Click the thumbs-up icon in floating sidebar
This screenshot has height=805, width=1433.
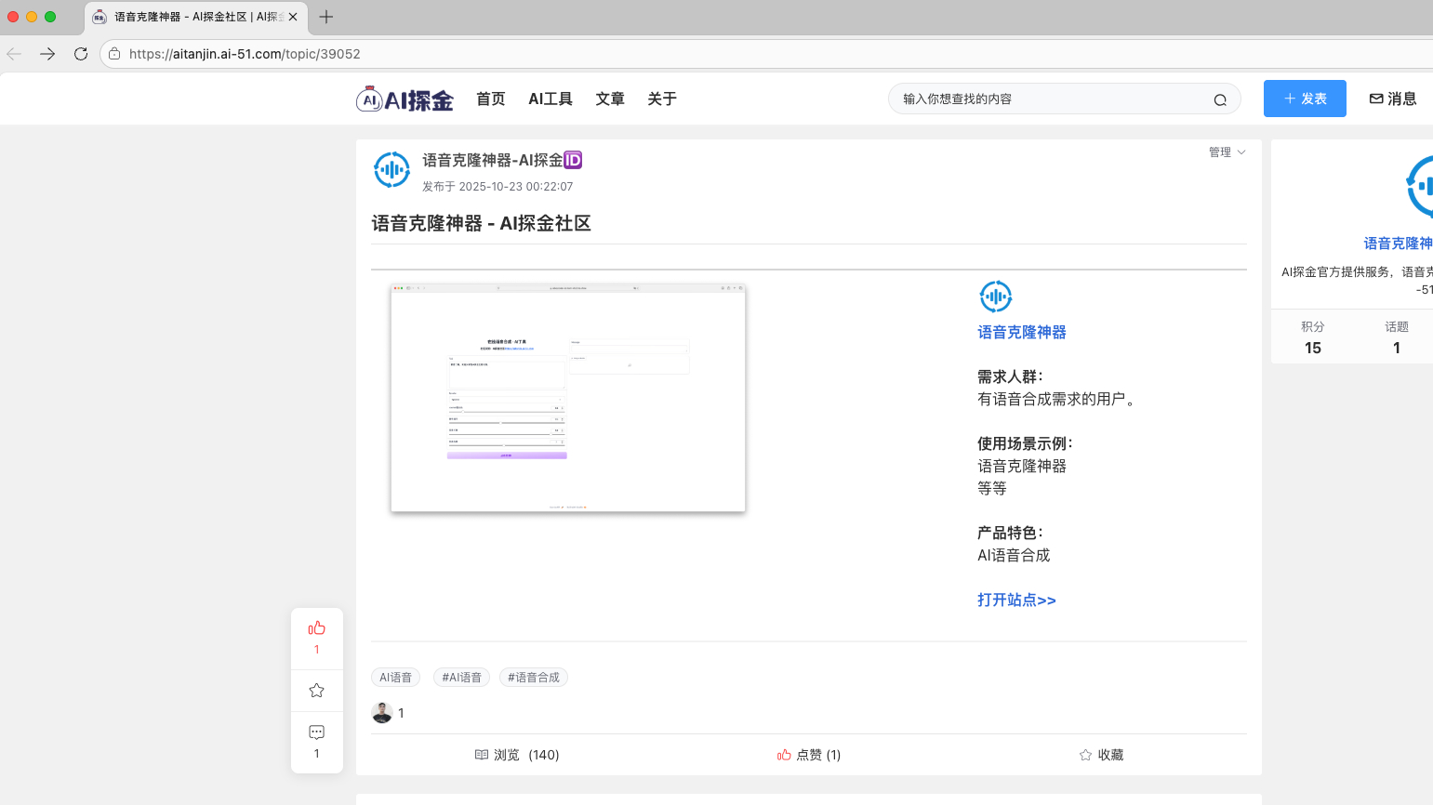317,628
